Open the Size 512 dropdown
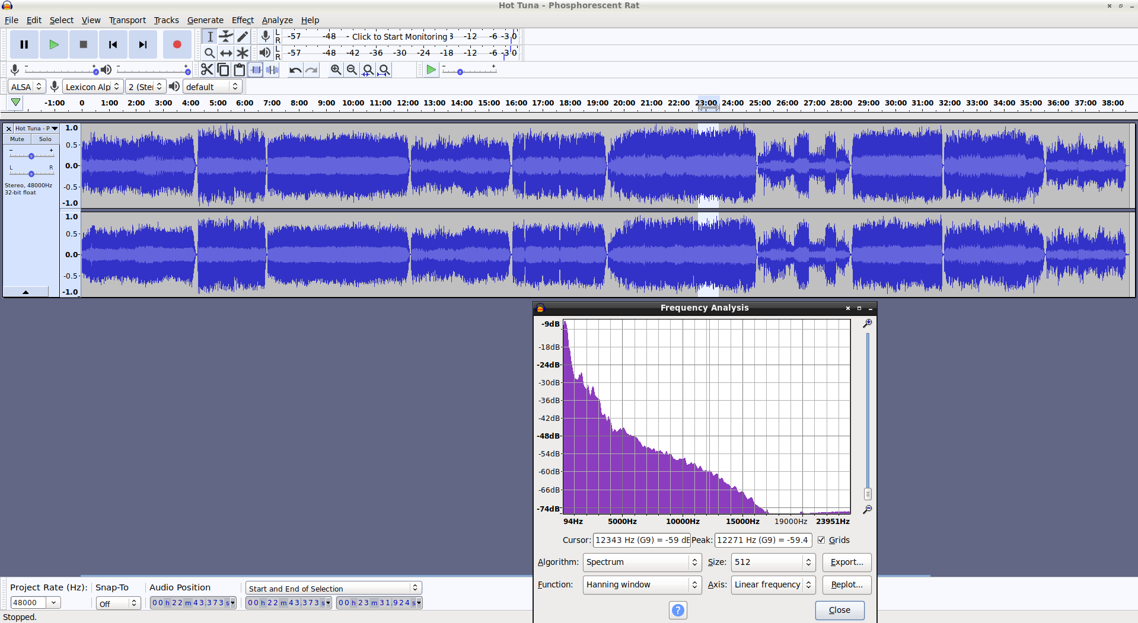Screen dimensions: 1138x623 coord(773,562)
